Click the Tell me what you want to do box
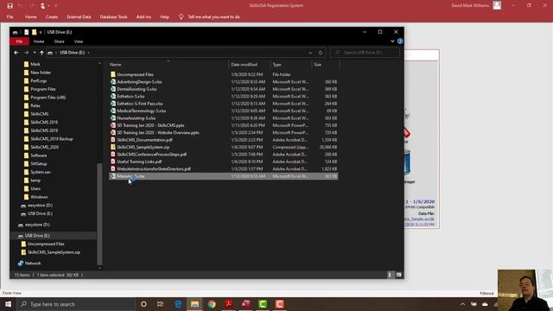This screenshot has height=311, width=553. (x=213, y=17)
